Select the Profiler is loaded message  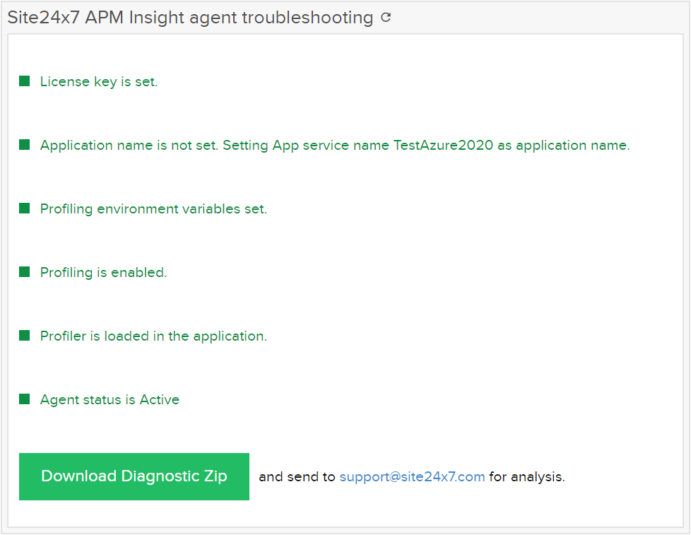154,336
